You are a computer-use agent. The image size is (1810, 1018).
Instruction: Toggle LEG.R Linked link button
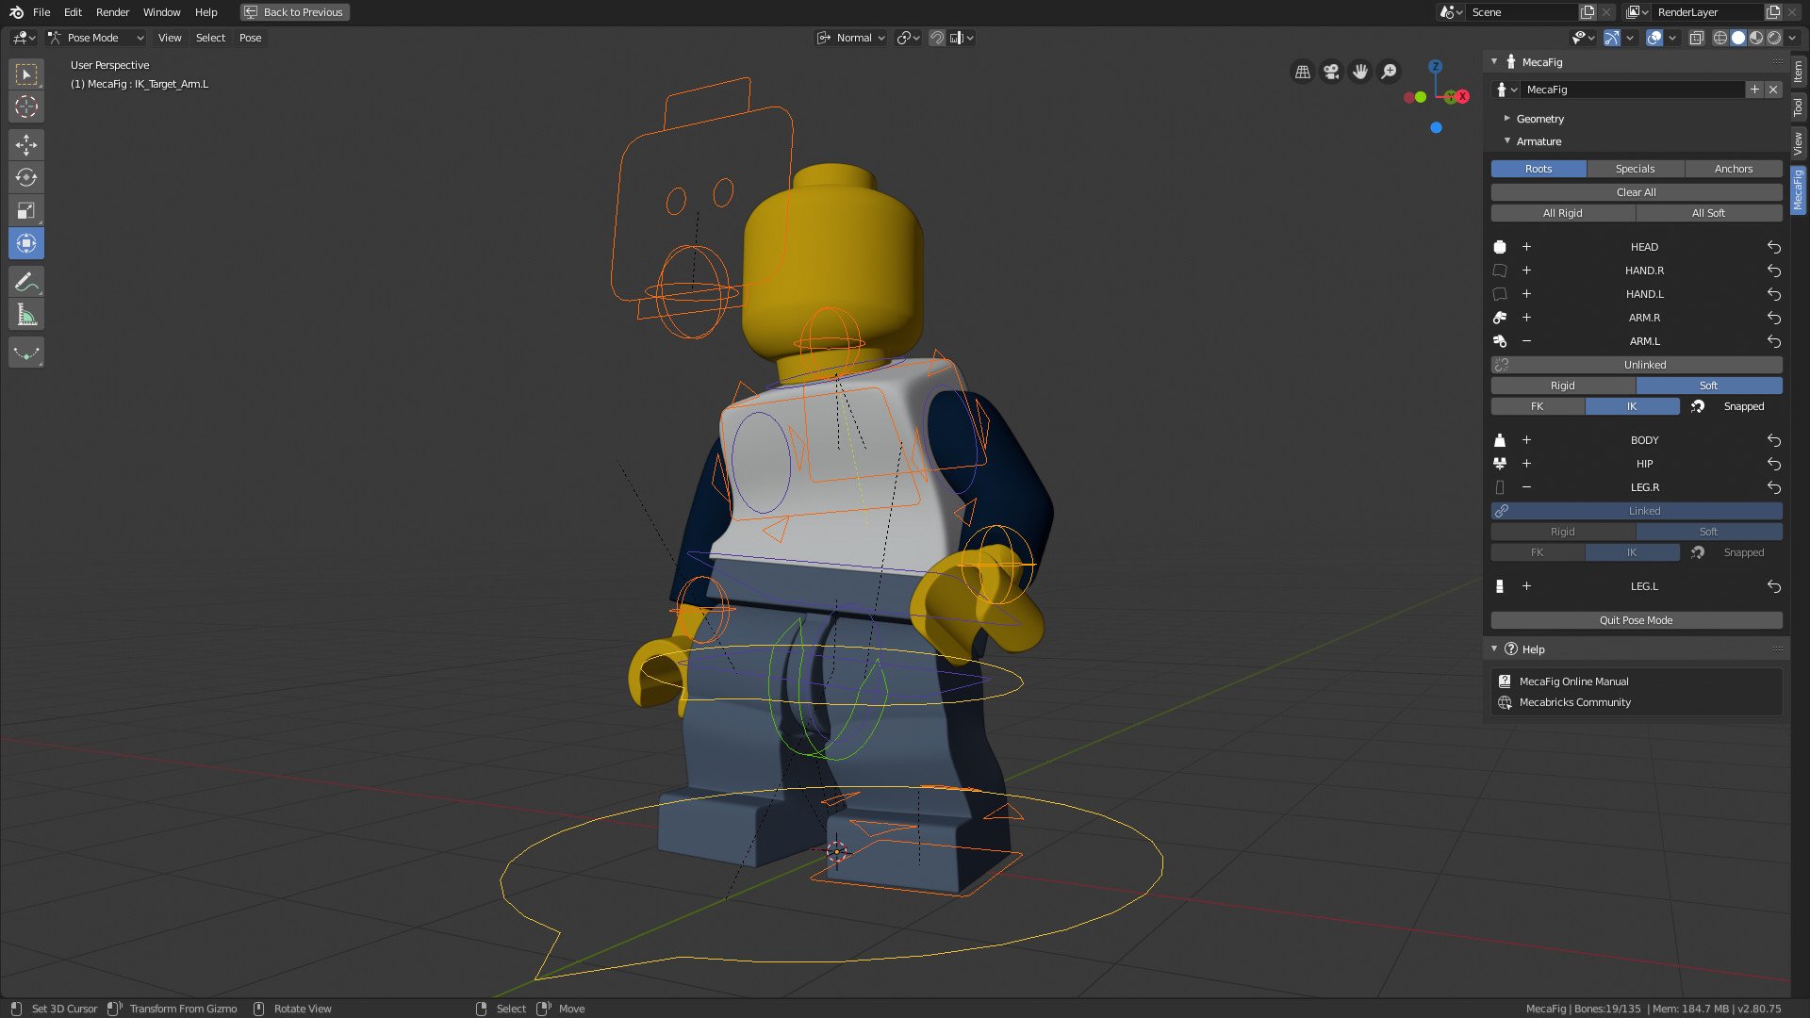[1637, 511]
